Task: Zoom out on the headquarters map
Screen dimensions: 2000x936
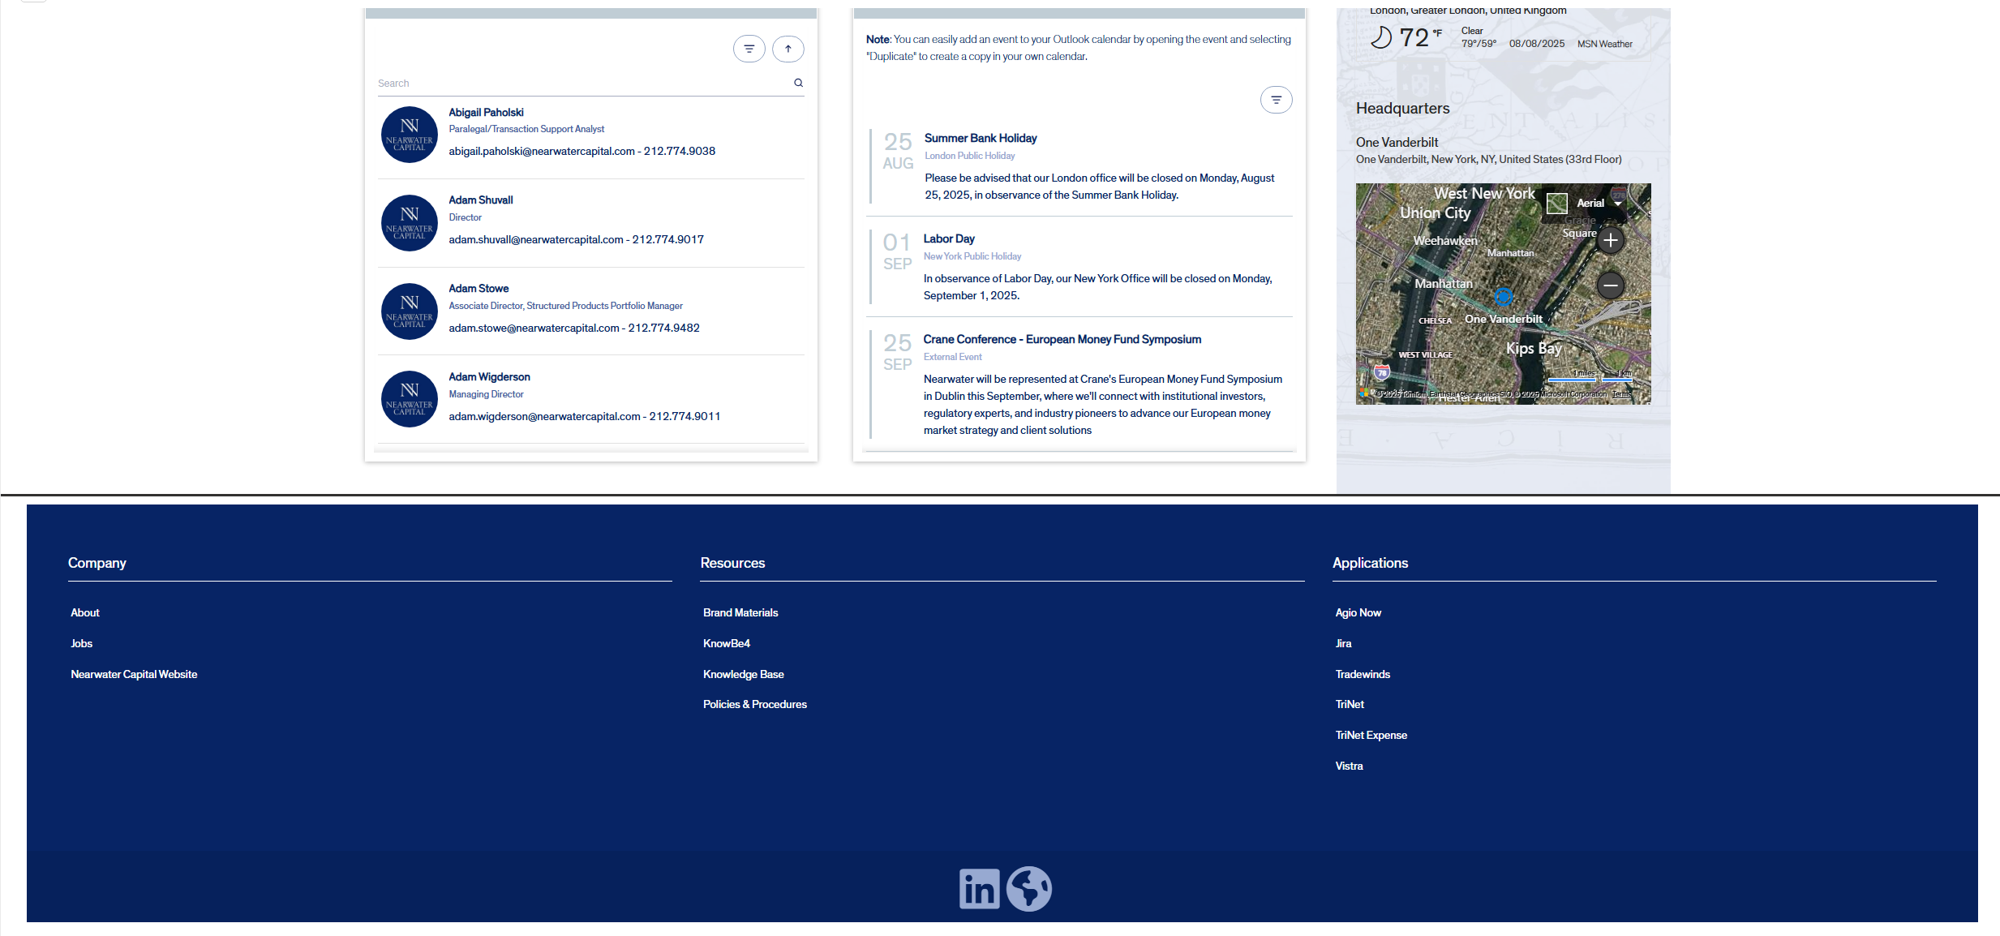Action: (x=1610, y=285)
